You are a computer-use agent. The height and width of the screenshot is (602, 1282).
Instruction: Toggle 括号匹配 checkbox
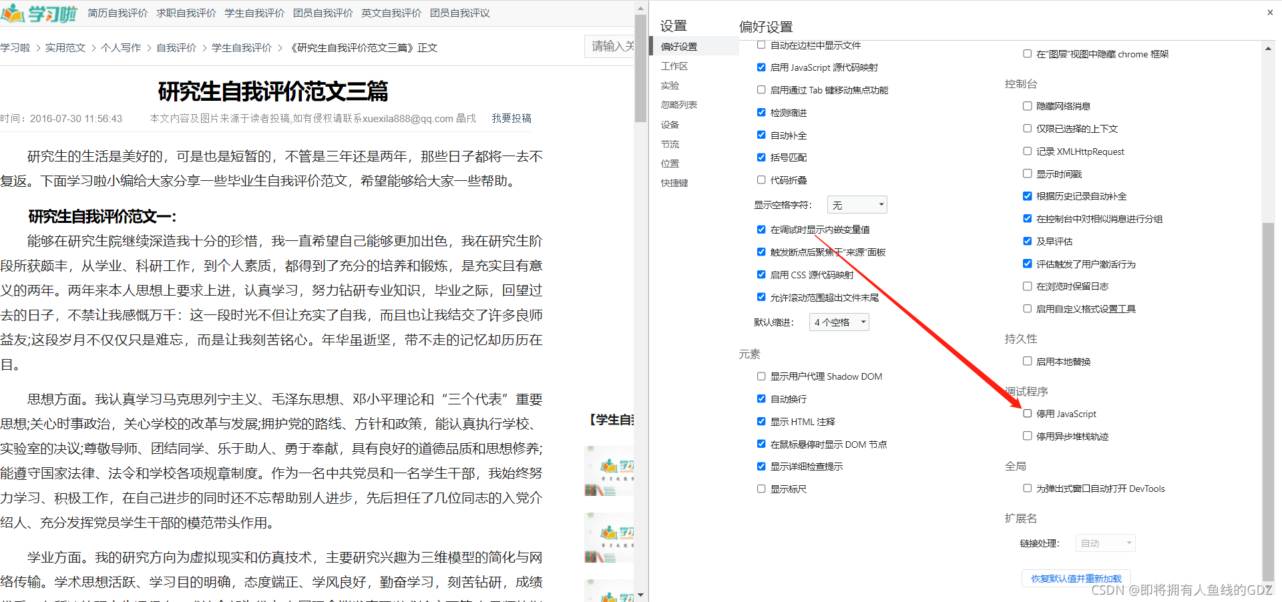tap(761, 158)
